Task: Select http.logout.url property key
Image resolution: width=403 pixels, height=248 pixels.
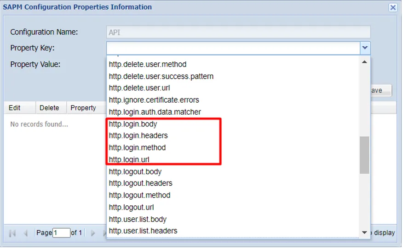Action: point(233,207)
